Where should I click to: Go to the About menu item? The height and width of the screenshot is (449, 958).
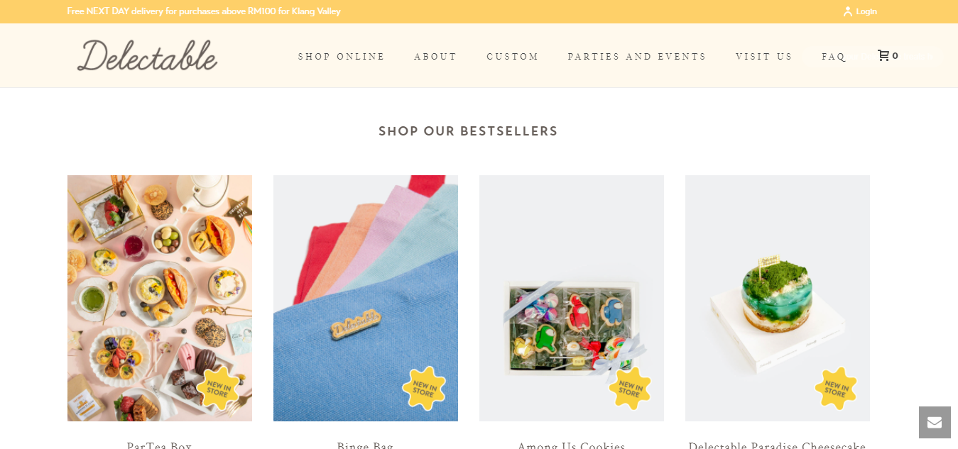point(435,57)
